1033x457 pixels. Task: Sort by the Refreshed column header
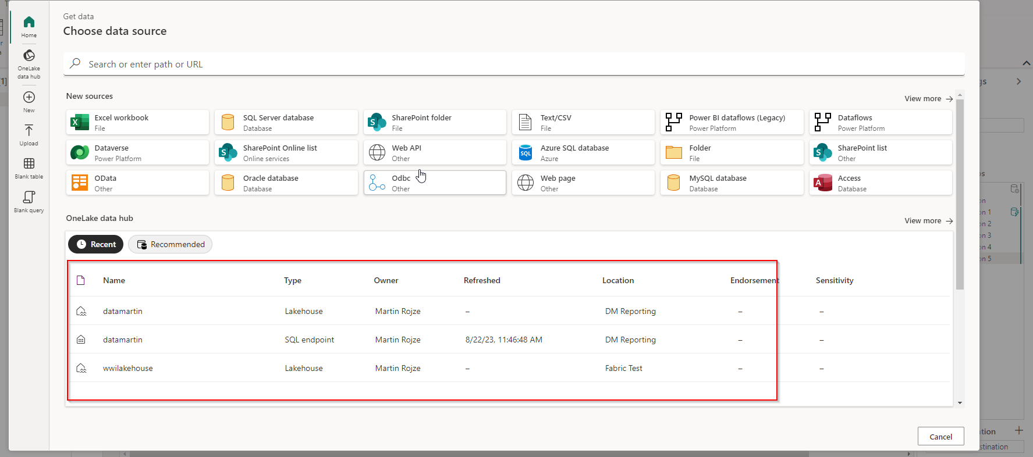click(482, 280)
